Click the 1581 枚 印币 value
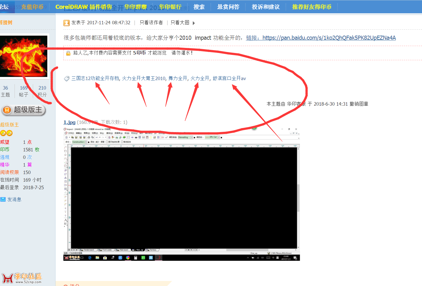 31,150
